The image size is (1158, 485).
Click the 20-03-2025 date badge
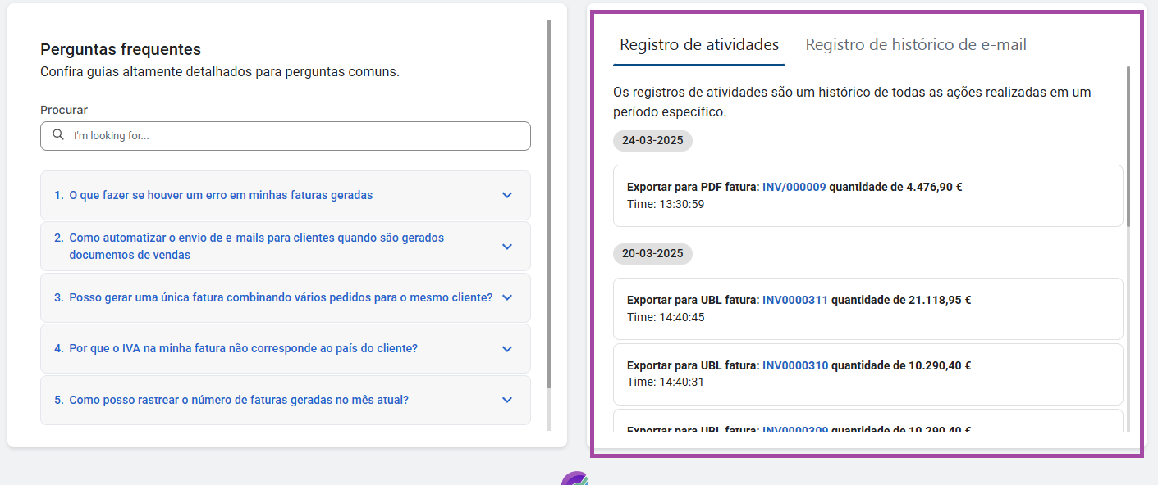point(652,254)
